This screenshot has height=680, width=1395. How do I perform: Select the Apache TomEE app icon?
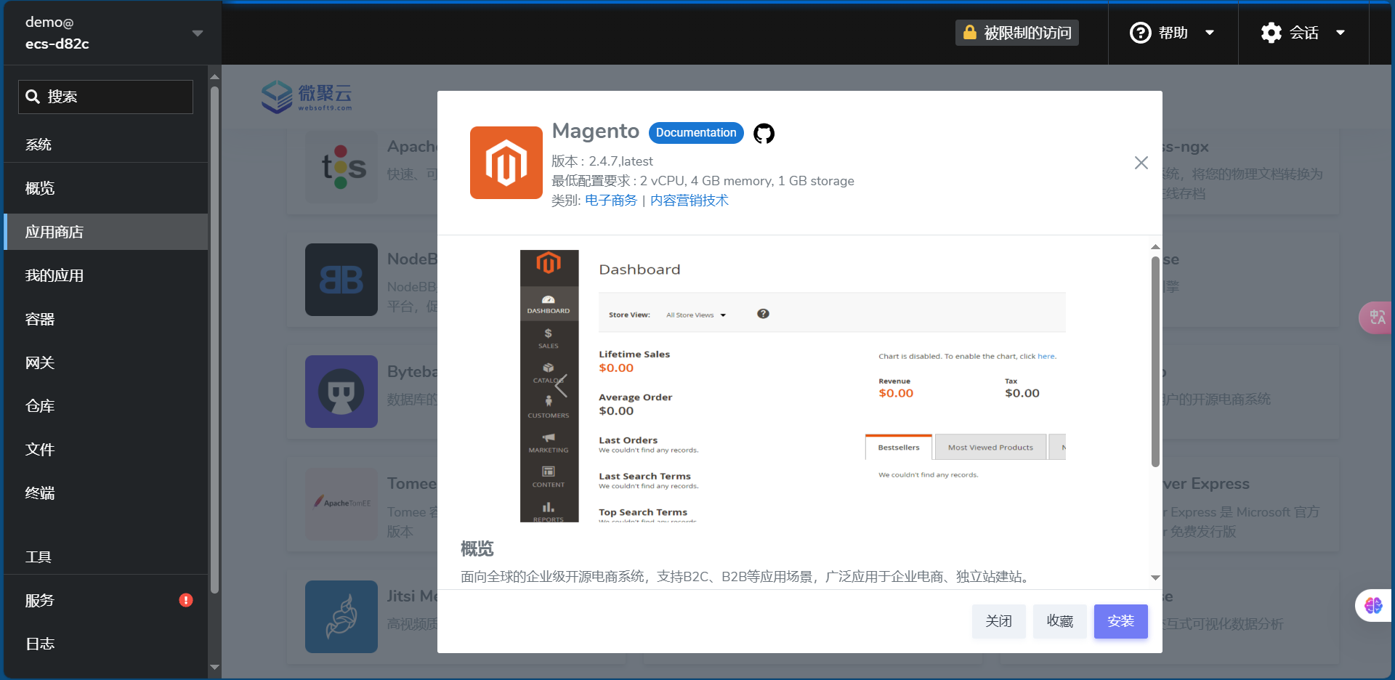pos(341,503)
